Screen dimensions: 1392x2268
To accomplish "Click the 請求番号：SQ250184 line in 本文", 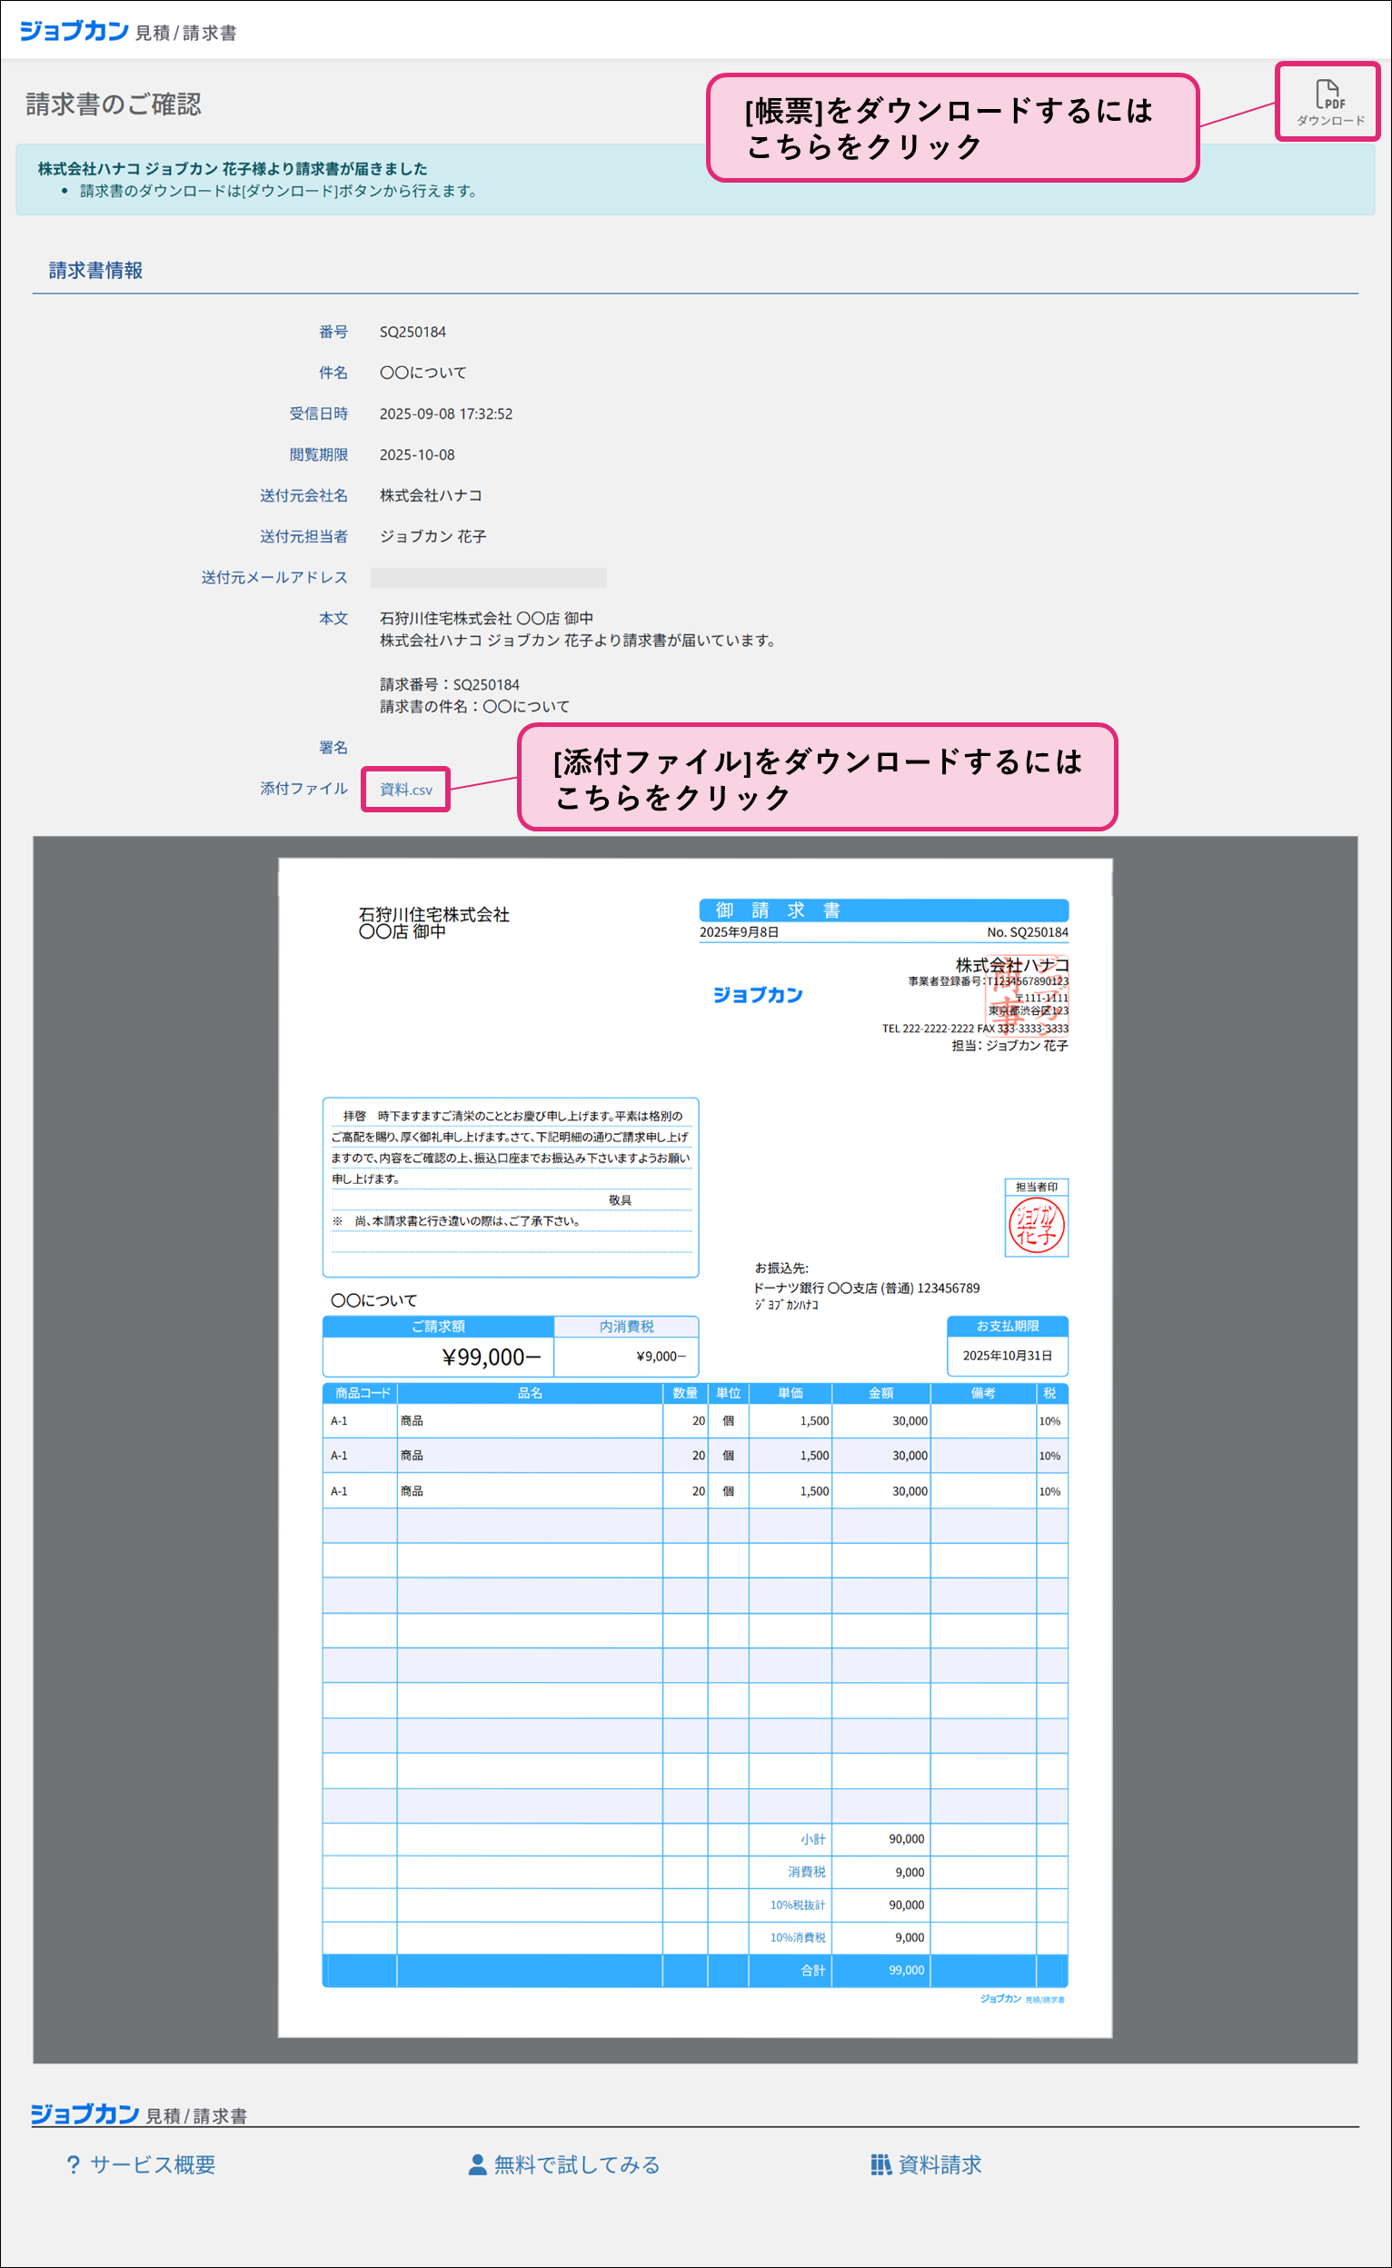I will pos(449,684).
